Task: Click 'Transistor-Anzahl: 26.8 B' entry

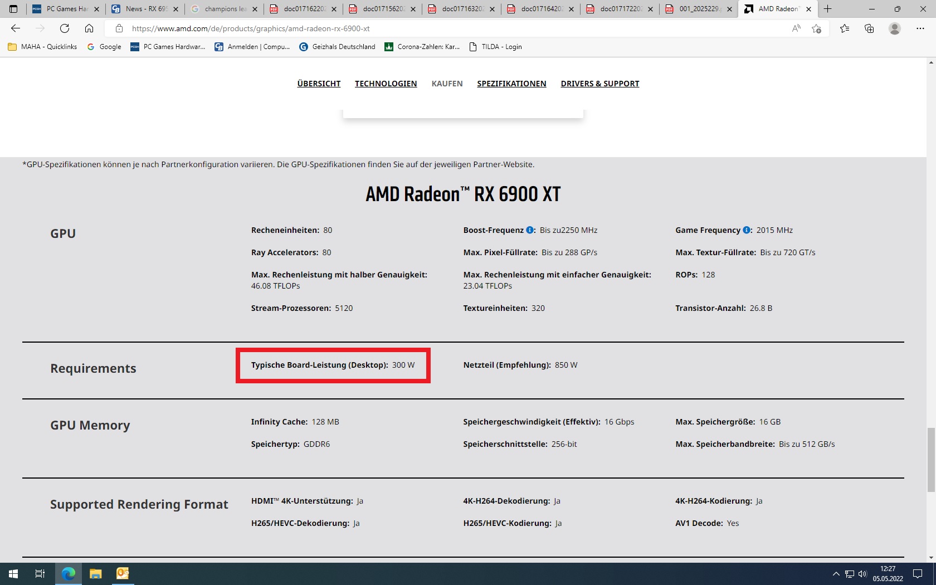Action: pos(724,308)
